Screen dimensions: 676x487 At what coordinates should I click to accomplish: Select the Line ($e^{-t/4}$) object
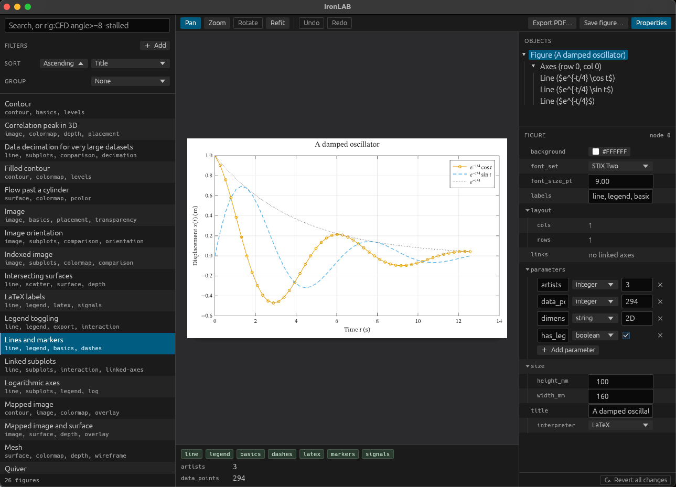(x=567, y=101)
